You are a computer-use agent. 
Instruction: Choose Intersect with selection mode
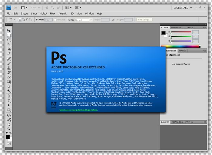pos(31,20)
